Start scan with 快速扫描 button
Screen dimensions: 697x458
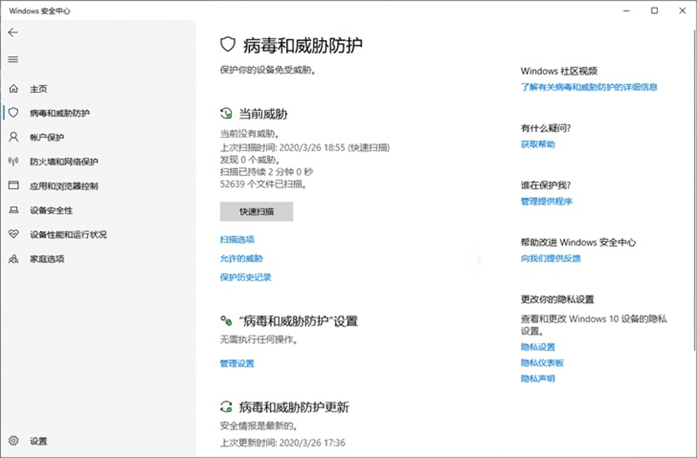click(257, 212)
